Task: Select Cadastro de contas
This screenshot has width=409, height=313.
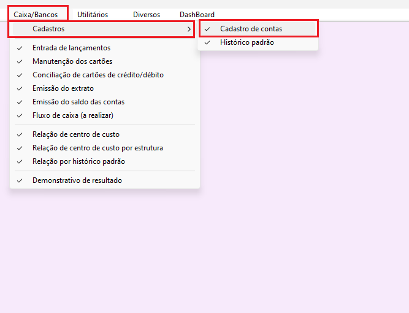Action: pos(251,29)
